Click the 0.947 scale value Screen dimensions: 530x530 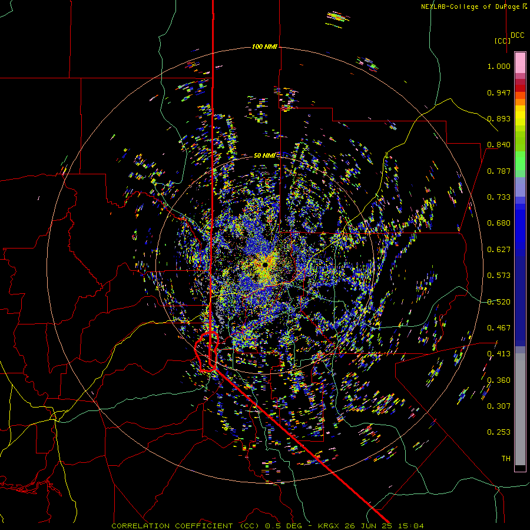(499, 92)
